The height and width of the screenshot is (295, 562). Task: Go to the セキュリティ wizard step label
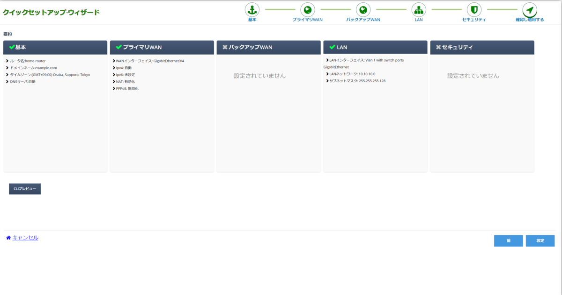474,20
